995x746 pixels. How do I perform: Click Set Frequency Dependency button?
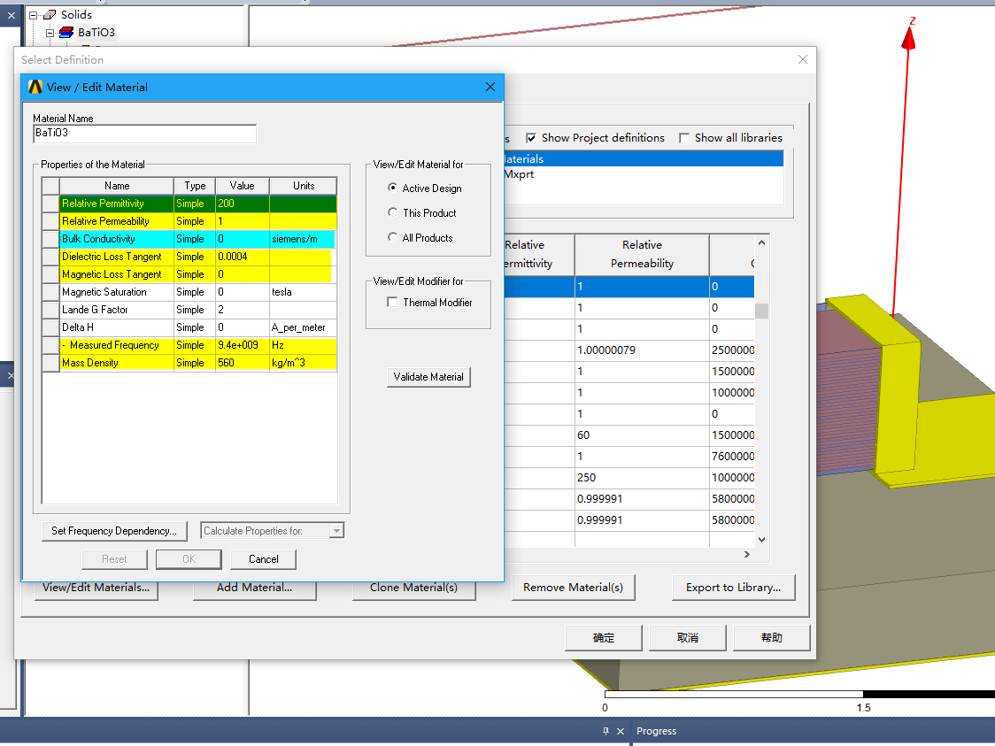pyautogui.click(x=114, y=531)
